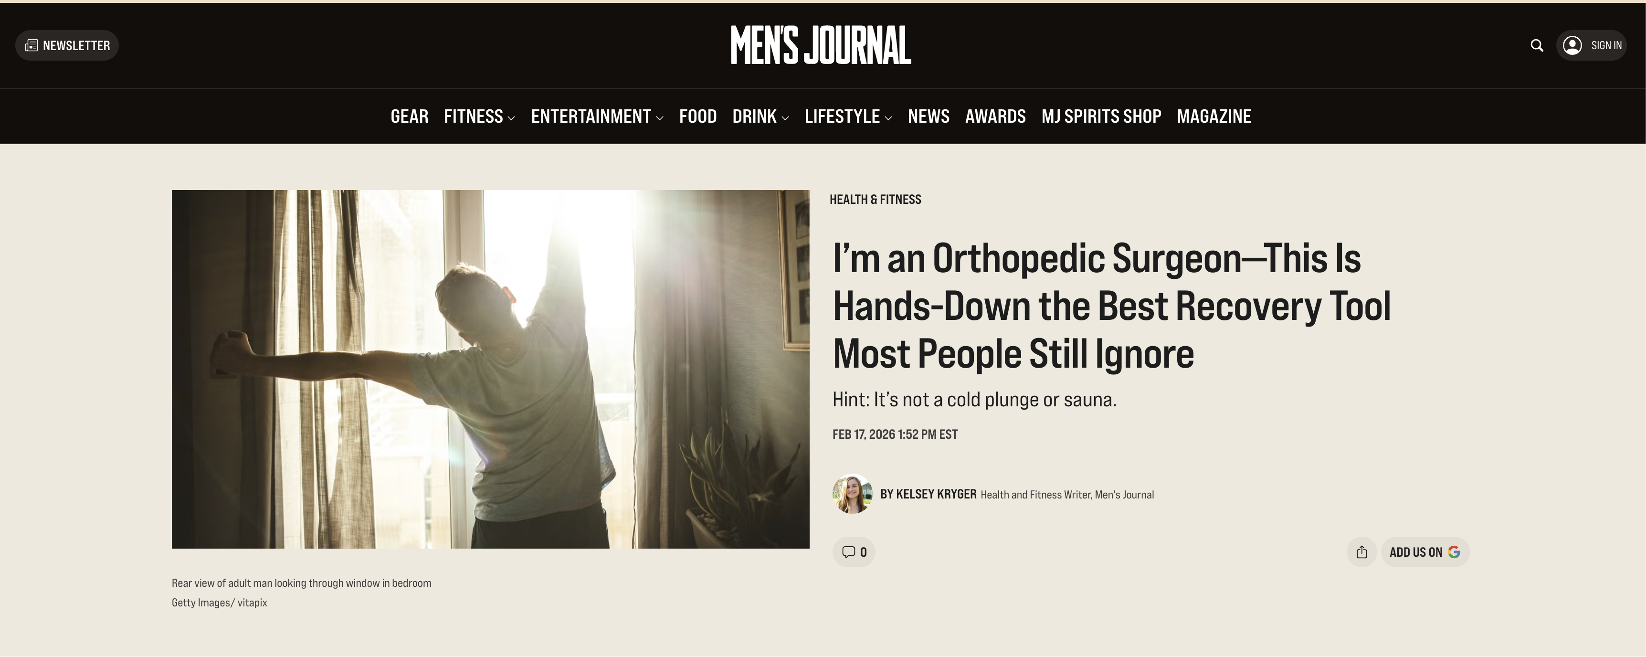
Task: Select the NEWS menu item
Action: 929,117
